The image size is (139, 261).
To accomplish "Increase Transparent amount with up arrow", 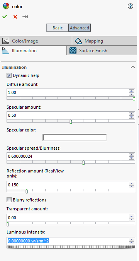I will [132, 217].
